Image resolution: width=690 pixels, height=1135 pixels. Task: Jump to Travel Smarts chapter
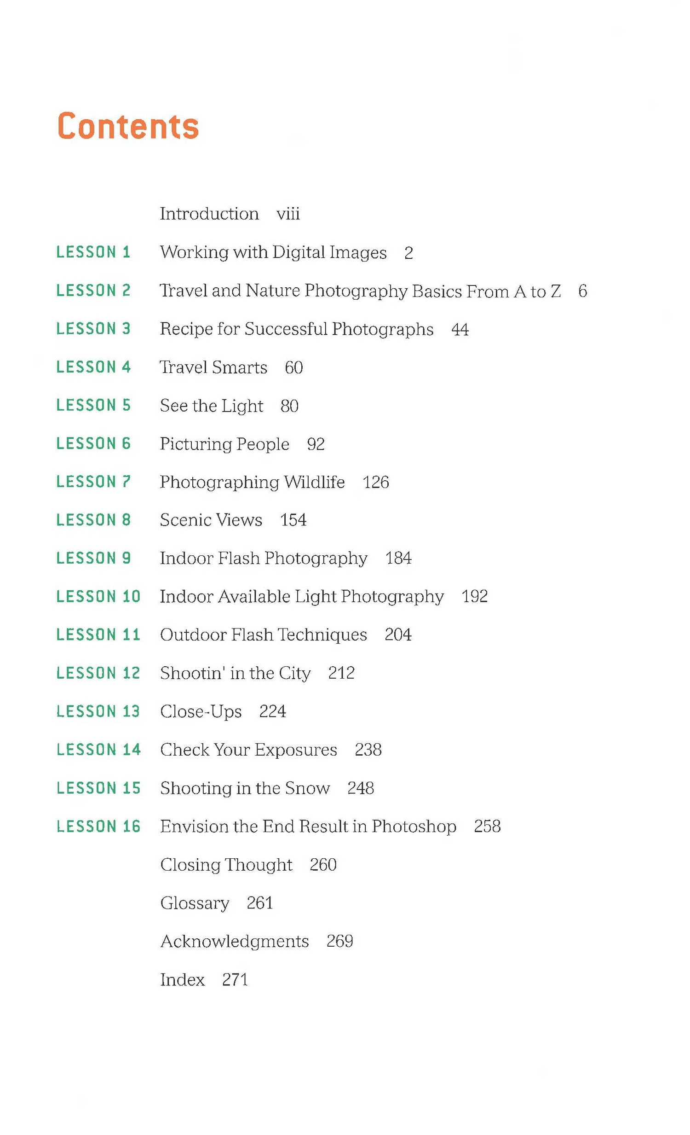click(213, 367)
